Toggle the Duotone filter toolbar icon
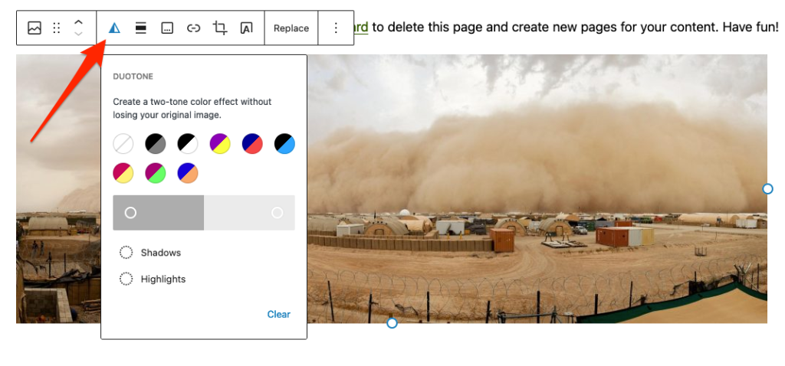The image size is (785, 366). 114,28
